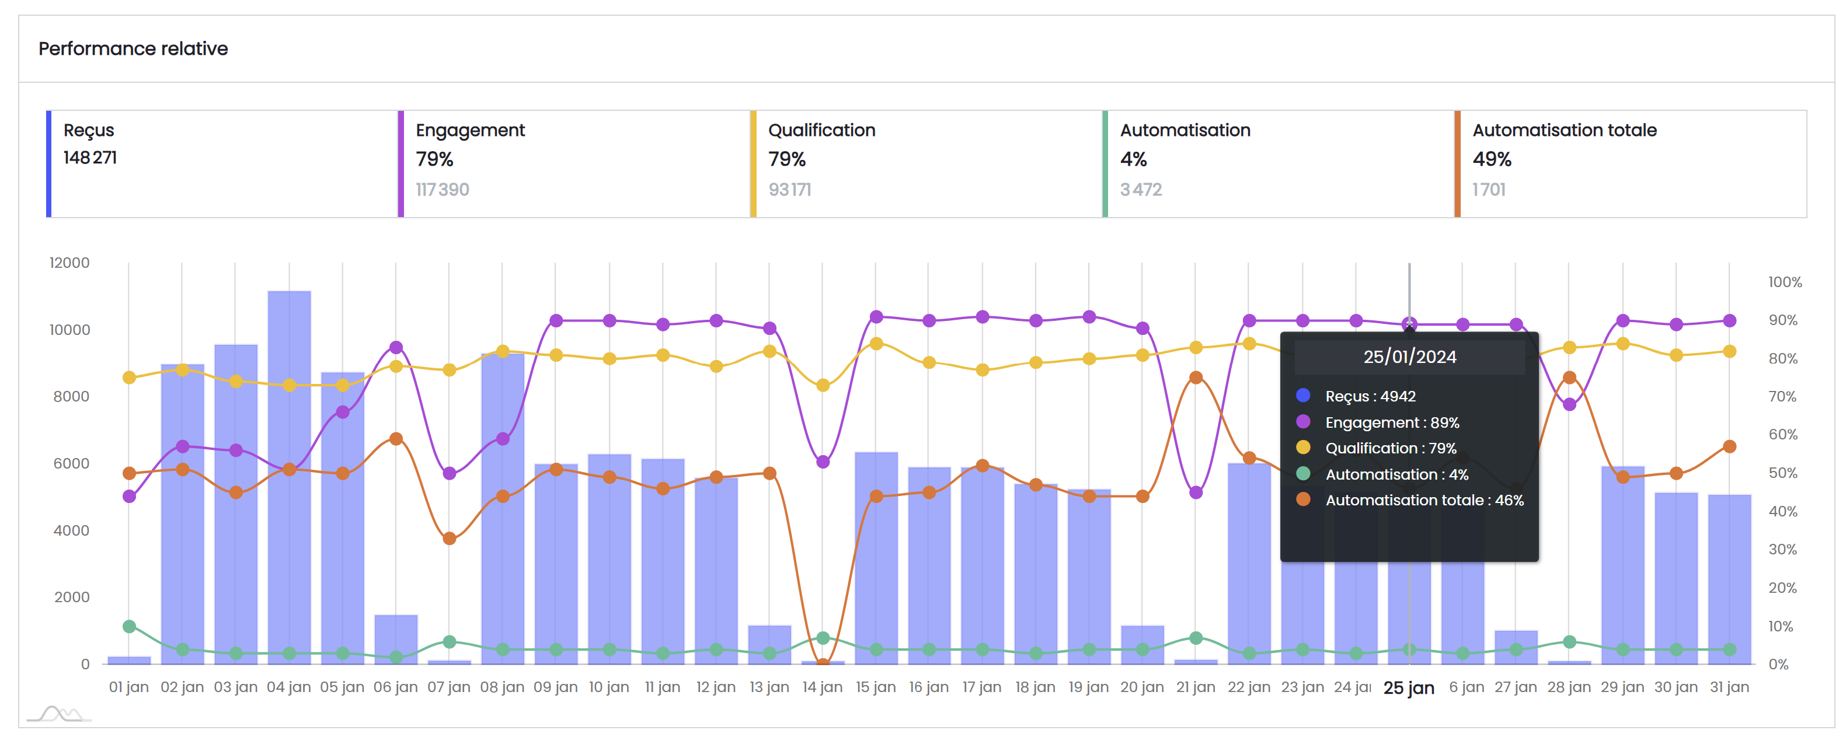1839x730 pixels.
Task: Click the 25 jan axis label
Action: [1409, 688]
